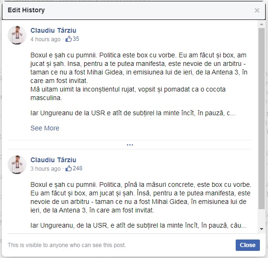Click the gray scrollbar thumb
Viewport: 268px width, 258px height.
pos(261,119)
